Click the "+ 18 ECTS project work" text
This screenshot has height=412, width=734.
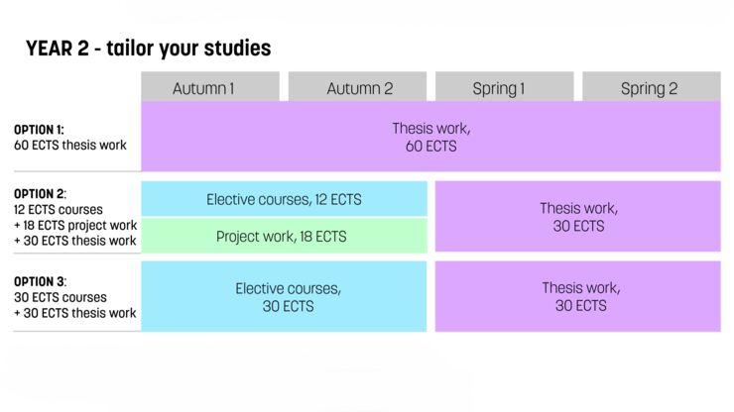point(75,225)
